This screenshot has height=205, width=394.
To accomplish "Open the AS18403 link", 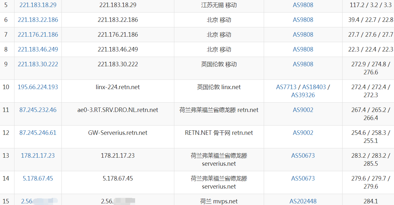I will [x=314, y=87].
